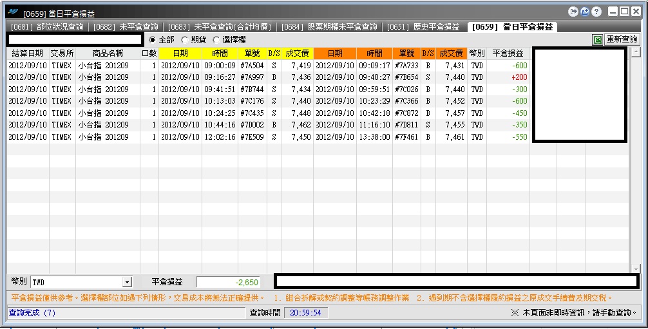The width and height of the screenshot is (648, 329).
Task: Select the active [0659] 當日平倉損益 tab
Action: [x=513, y=27]
